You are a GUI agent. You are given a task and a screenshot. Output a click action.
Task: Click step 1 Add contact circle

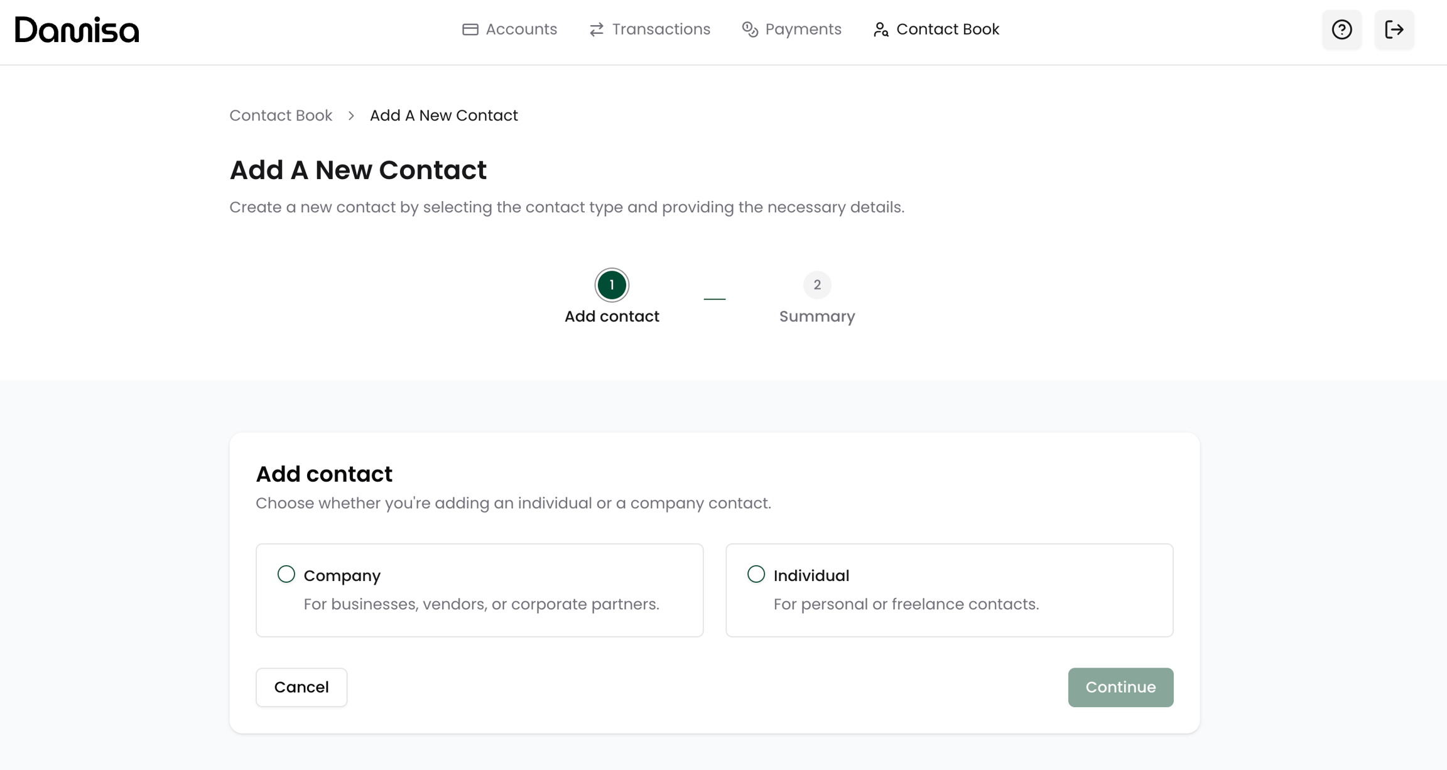(612, 285)
